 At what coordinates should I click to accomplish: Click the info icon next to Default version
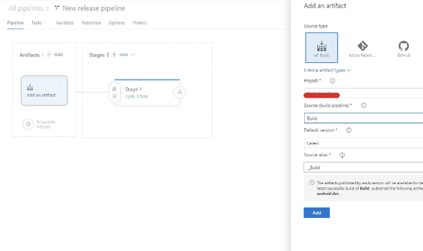349,130
